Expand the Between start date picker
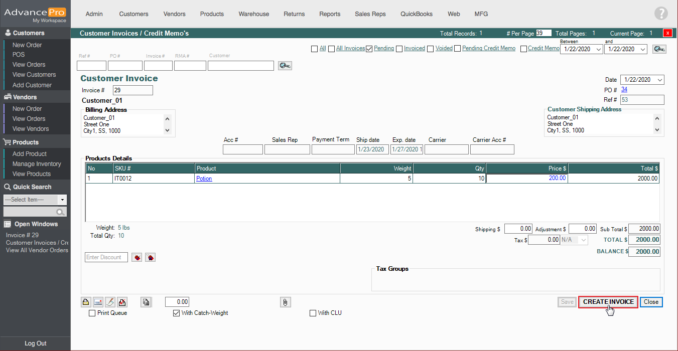This screenshot has width=678, height=351. click(598, 49)
